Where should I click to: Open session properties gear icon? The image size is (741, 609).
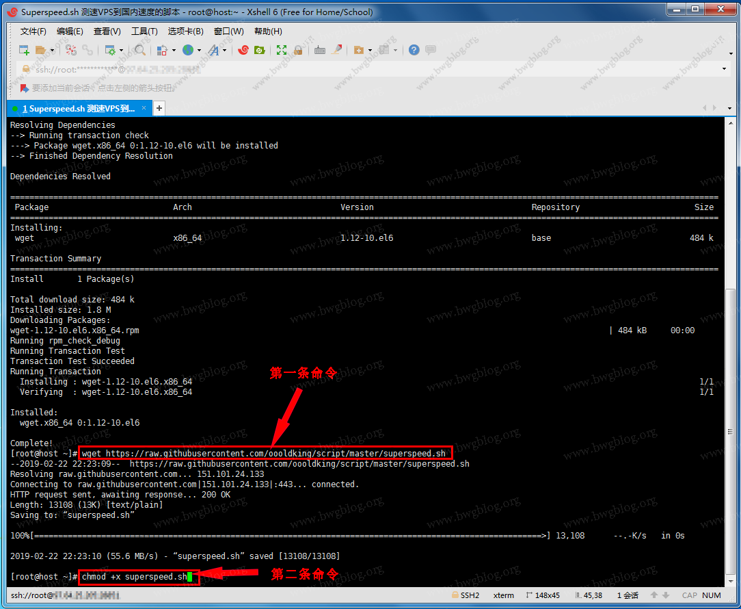pos(109,50)
